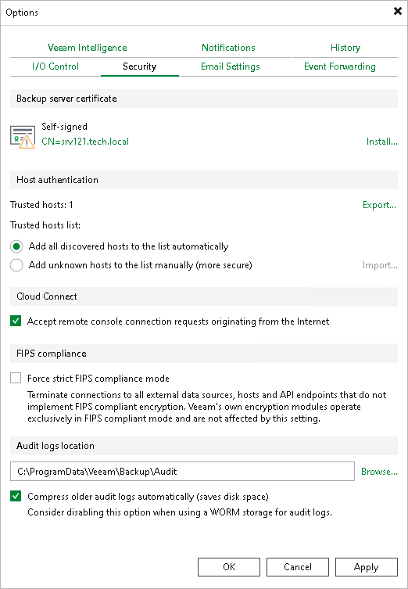Click the self-signed certificate warning icon
This screenshot has width=408, height=589.
[23, 137]
